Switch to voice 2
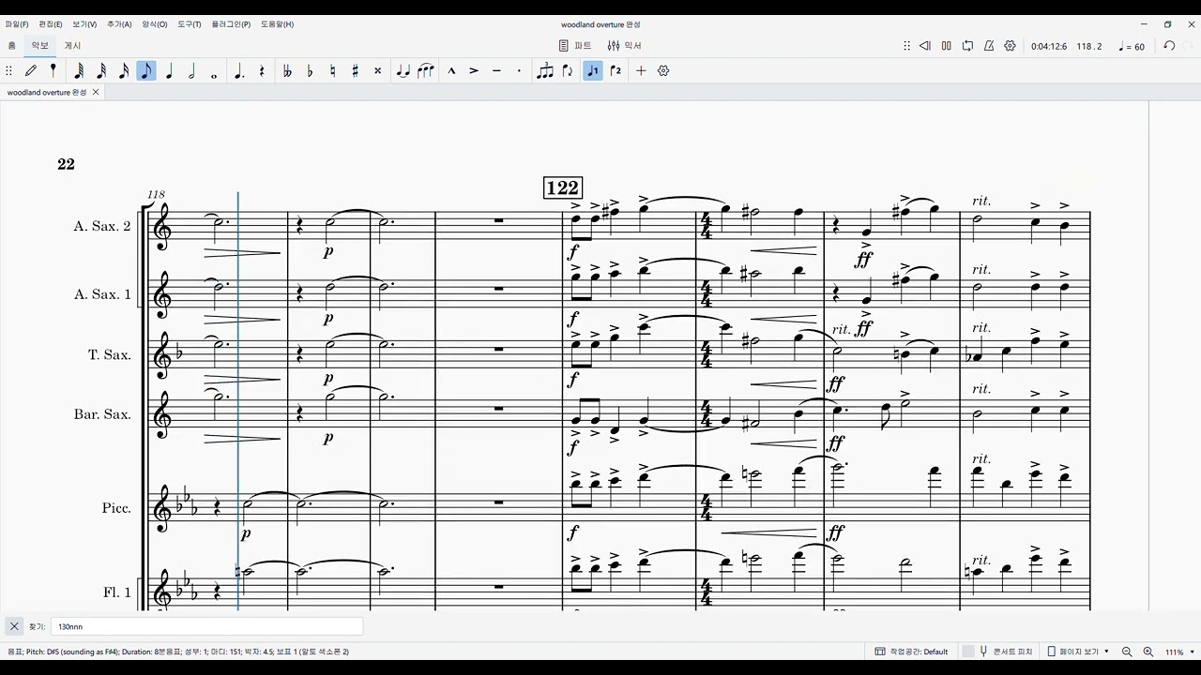This screenshot has width=1201, height=675. (x=616, y=70)
